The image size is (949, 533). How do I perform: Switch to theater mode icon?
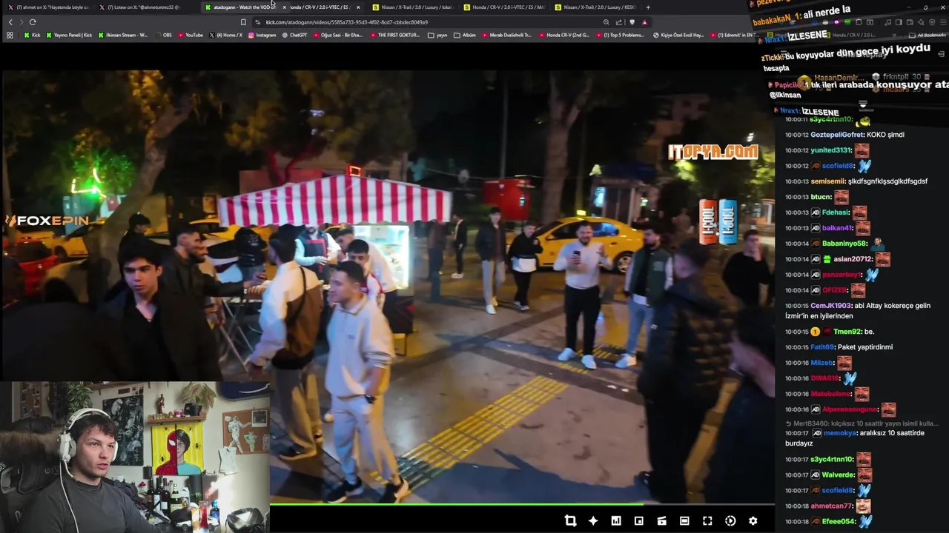[x=684, y=521]
